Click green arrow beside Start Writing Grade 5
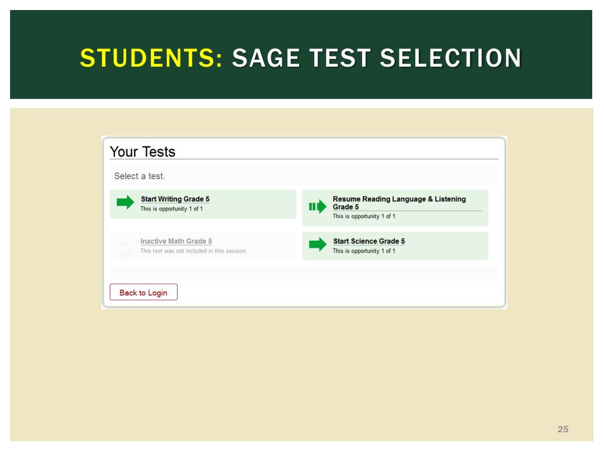 point(125,202)
